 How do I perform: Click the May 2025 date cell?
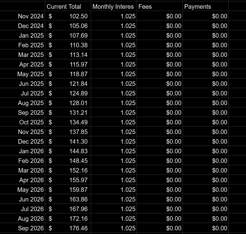coord(22,74)
